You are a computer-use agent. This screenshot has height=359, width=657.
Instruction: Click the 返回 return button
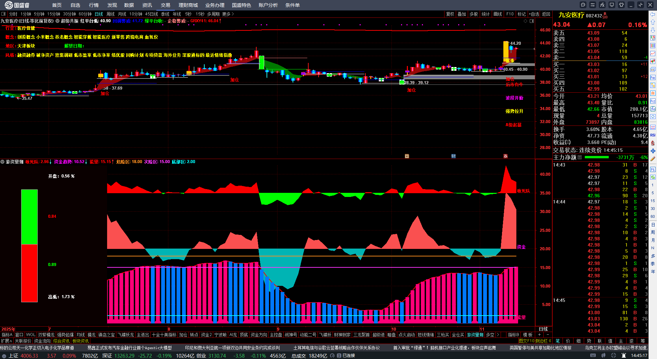(546, 14)
